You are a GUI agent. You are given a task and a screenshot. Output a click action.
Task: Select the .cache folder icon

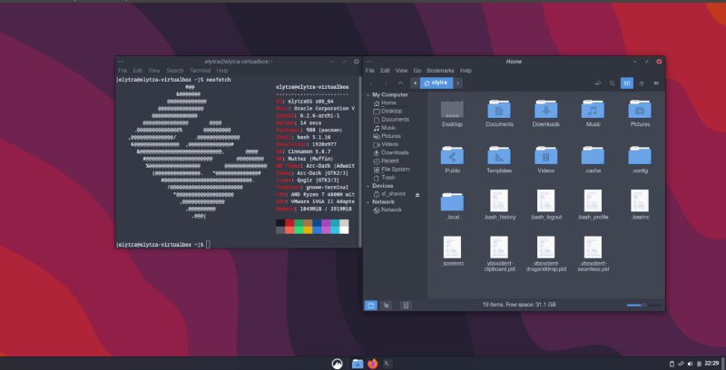coord(594,156)
